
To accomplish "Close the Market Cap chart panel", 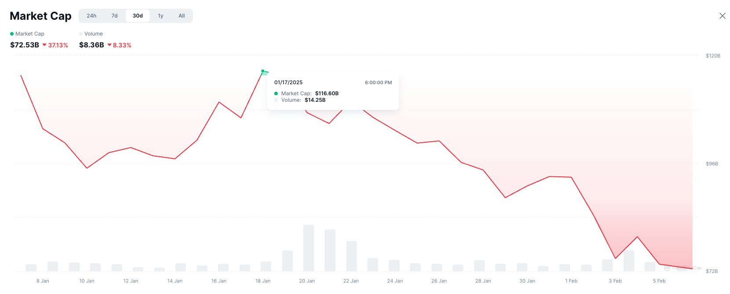I will coord(722,16).
